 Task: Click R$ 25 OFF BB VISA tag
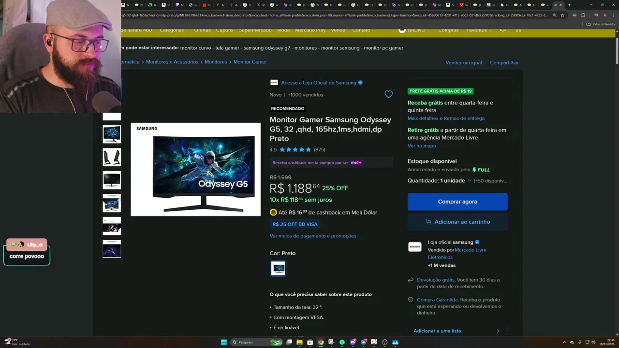[x=295, y=224]
